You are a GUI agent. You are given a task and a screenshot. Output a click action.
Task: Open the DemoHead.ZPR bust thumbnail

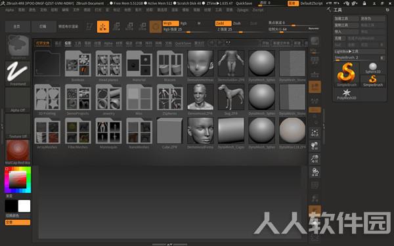click(200, 100)
